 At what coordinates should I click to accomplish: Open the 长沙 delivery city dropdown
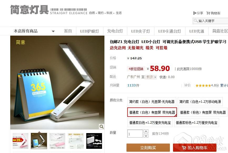[151, 77]
